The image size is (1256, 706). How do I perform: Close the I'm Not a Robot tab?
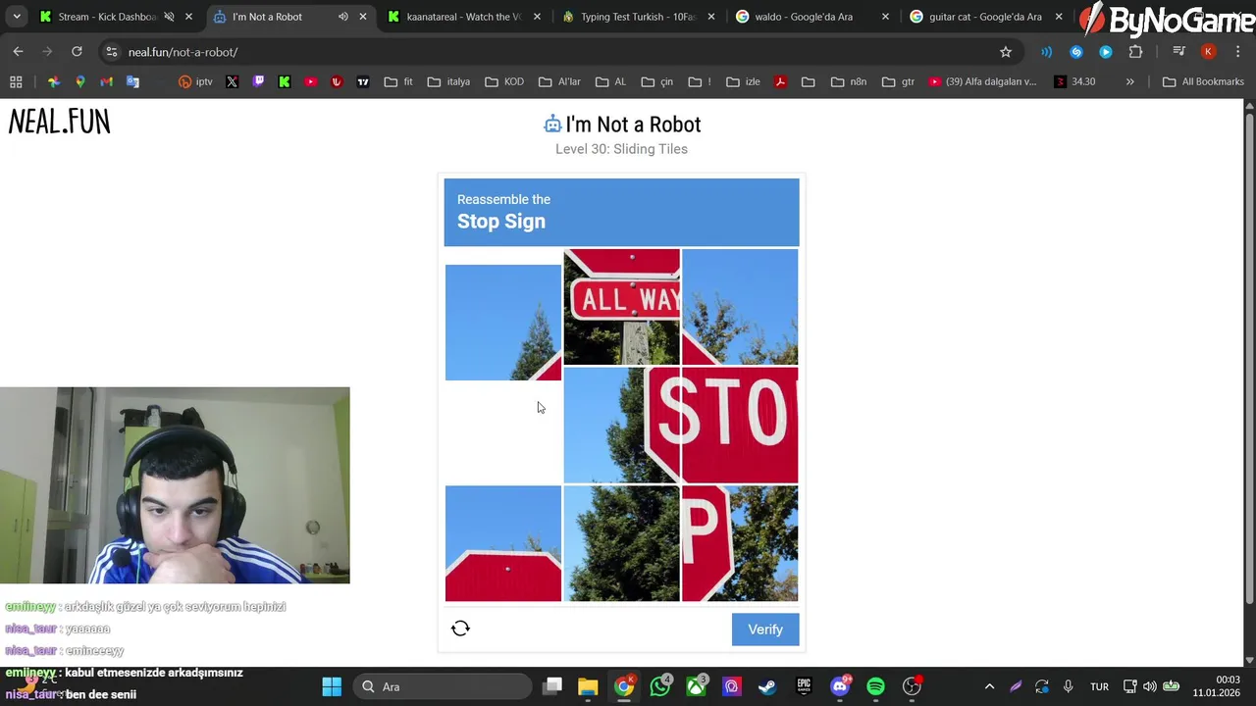pos(363,17)
